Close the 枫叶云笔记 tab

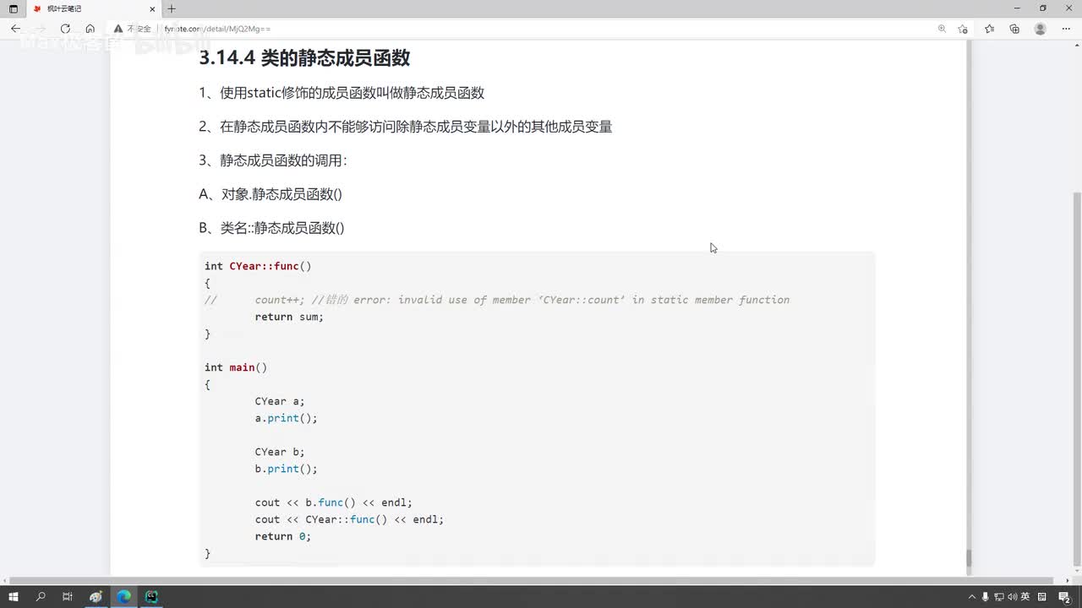click(x=154, y=8)
